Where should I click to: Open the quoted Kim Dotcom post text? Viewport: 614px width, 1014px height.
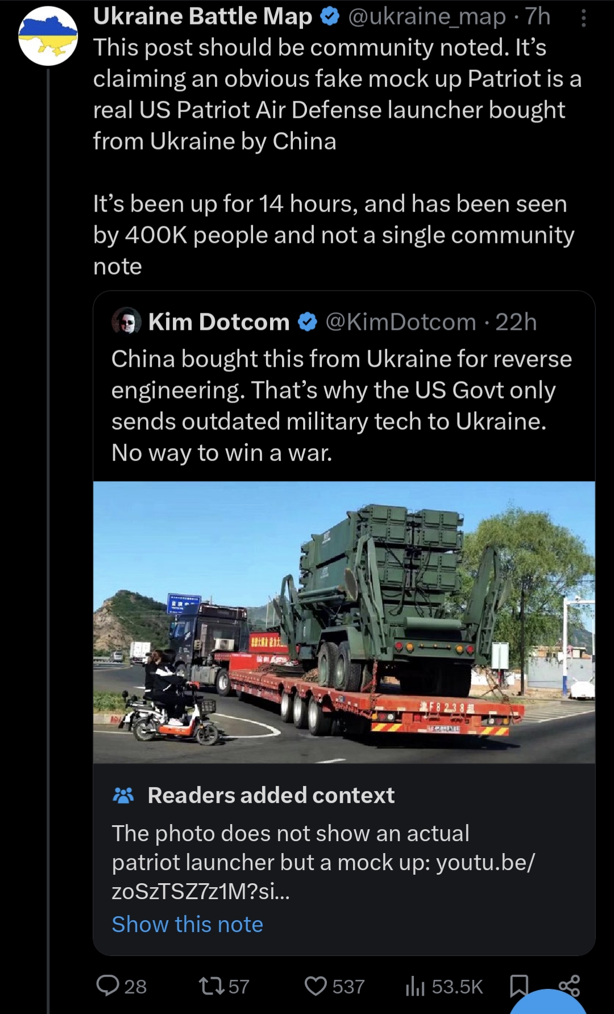(x=341, y=405)
